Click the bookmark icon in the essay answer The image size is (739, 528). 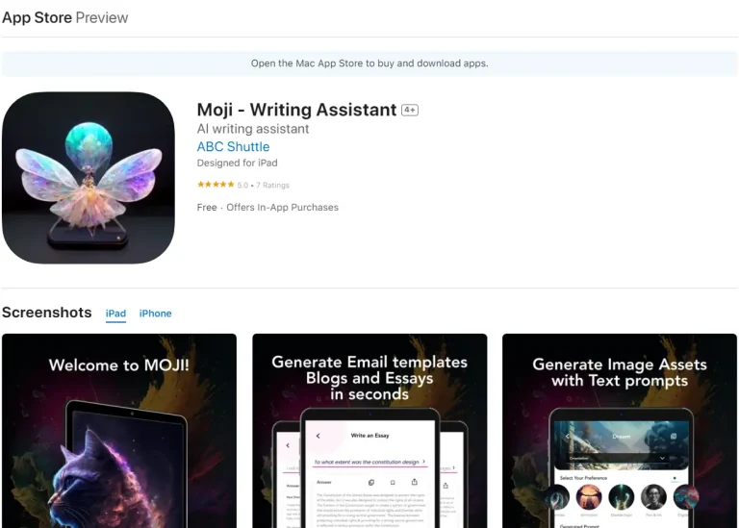(x=393, y=482)
